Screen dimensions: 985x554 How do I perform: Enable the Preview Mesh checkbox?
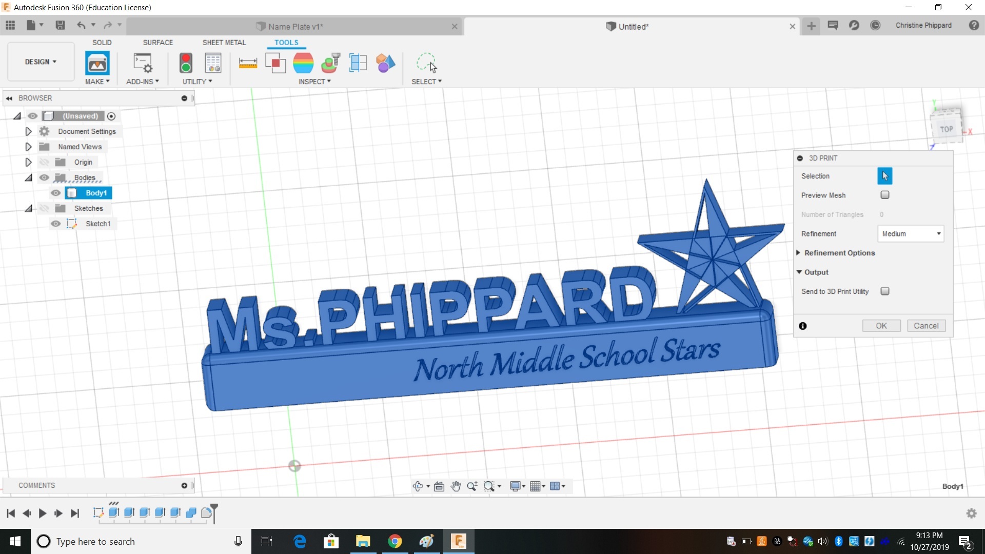[x=885, y=195]
